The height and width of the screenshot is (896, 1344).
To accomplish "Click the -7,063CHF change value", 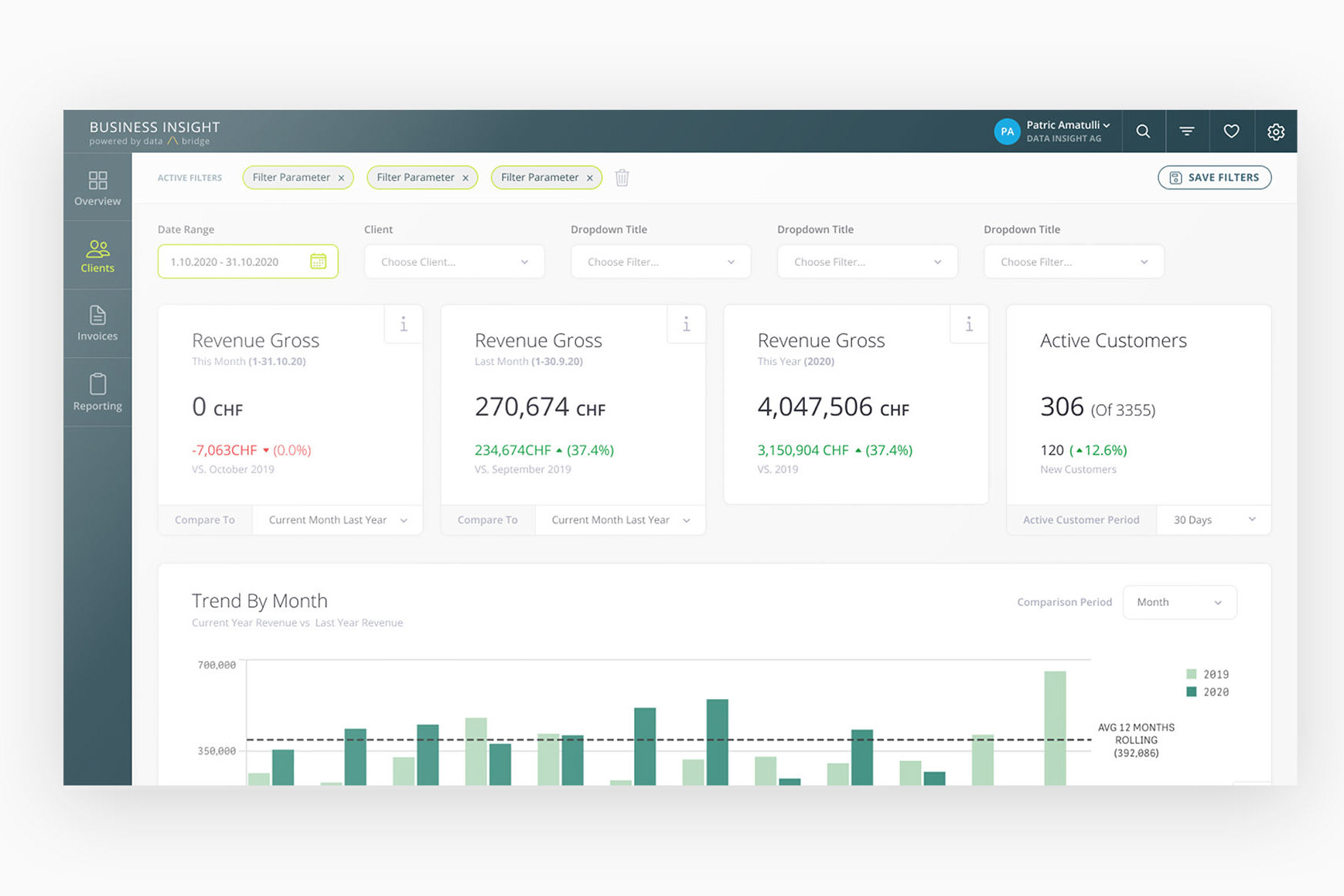I will 224,450.
